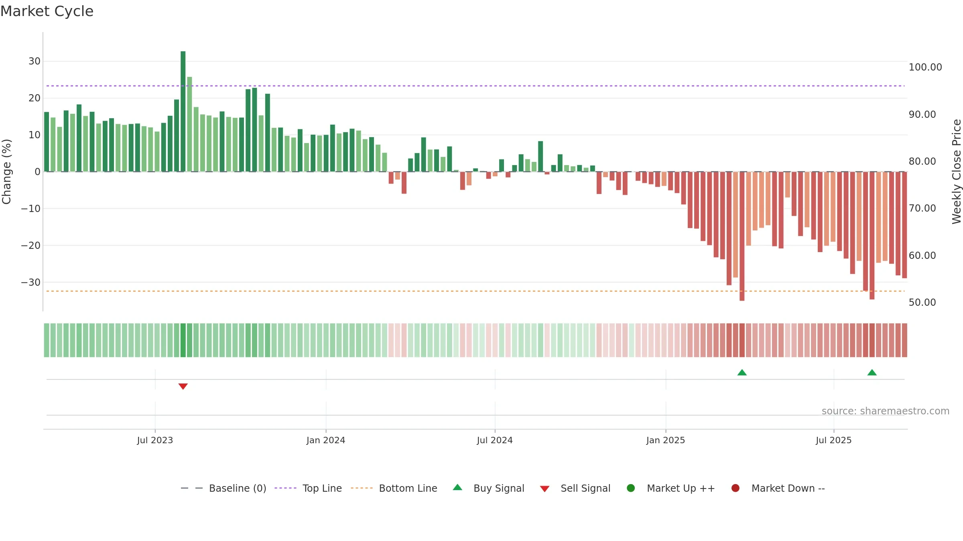Click the orange dotted Bottom Line legend sample
This screenshot has height=541, width=963.
[362, 488]
